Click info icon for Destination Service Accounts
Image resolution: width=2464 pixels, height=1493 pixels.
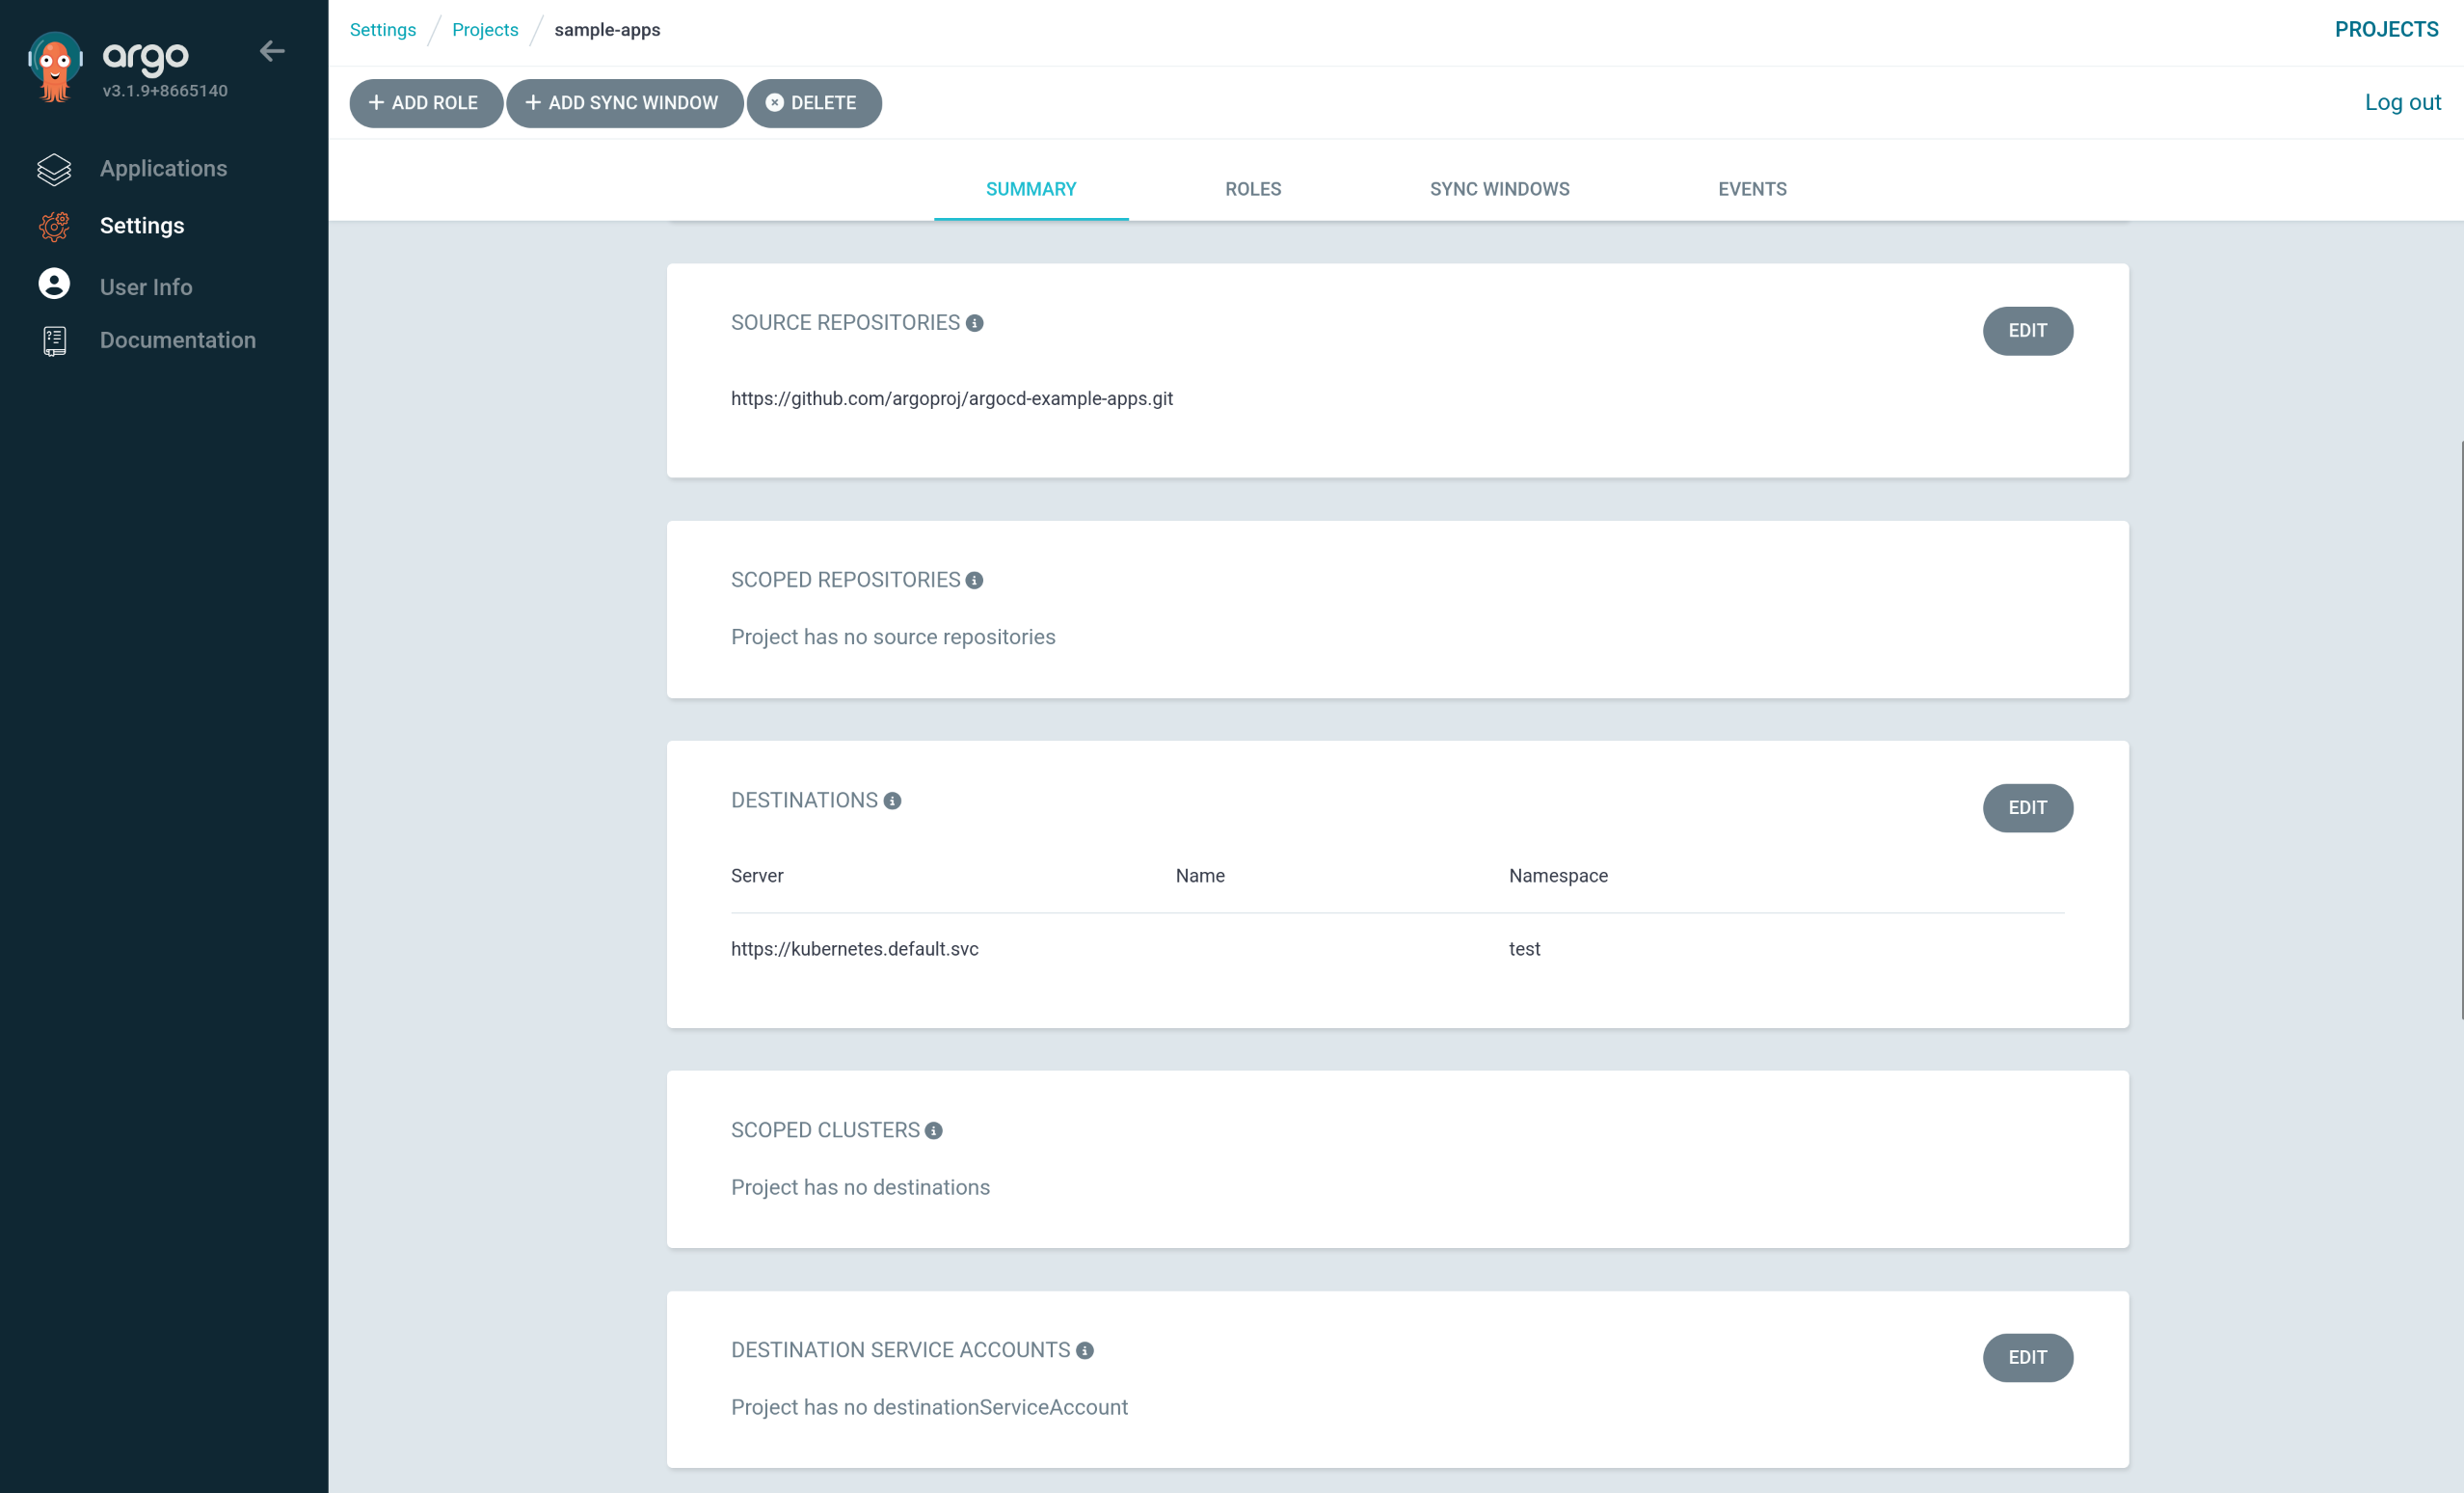(x=1084, y=1351)
